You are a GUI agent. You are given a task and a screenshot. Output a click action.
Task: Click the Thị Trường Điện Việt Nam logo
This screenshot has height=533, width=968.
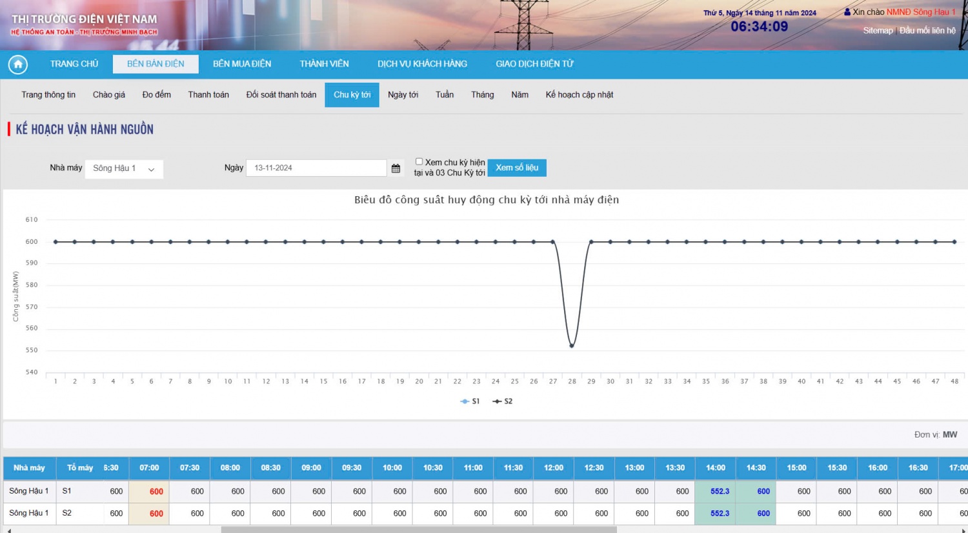[84, 24]
